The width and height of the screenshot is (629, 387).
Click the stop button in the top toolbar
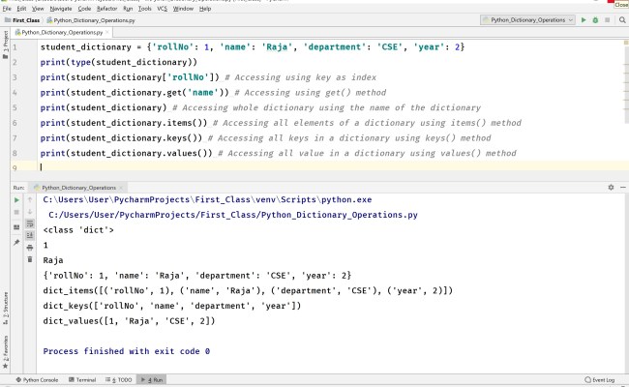(x=608, y=20)
